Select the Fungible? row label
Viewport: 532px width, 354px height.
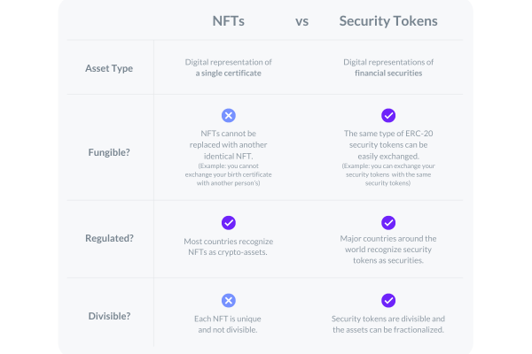coord(109,152)
